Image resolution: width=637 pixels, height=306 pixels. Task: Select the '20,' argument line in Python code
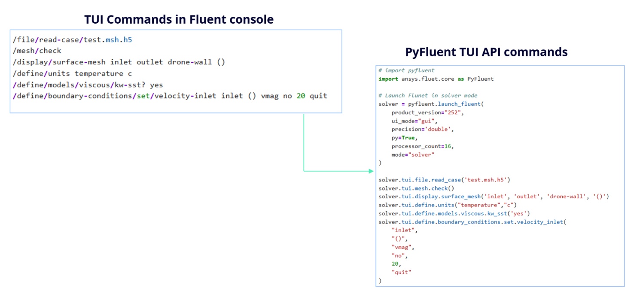(x=396, y=264)
